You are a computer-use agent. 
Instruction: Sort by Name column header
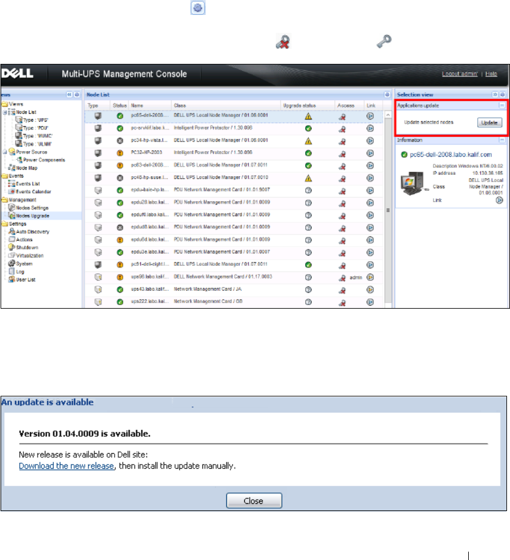[150, 105]
